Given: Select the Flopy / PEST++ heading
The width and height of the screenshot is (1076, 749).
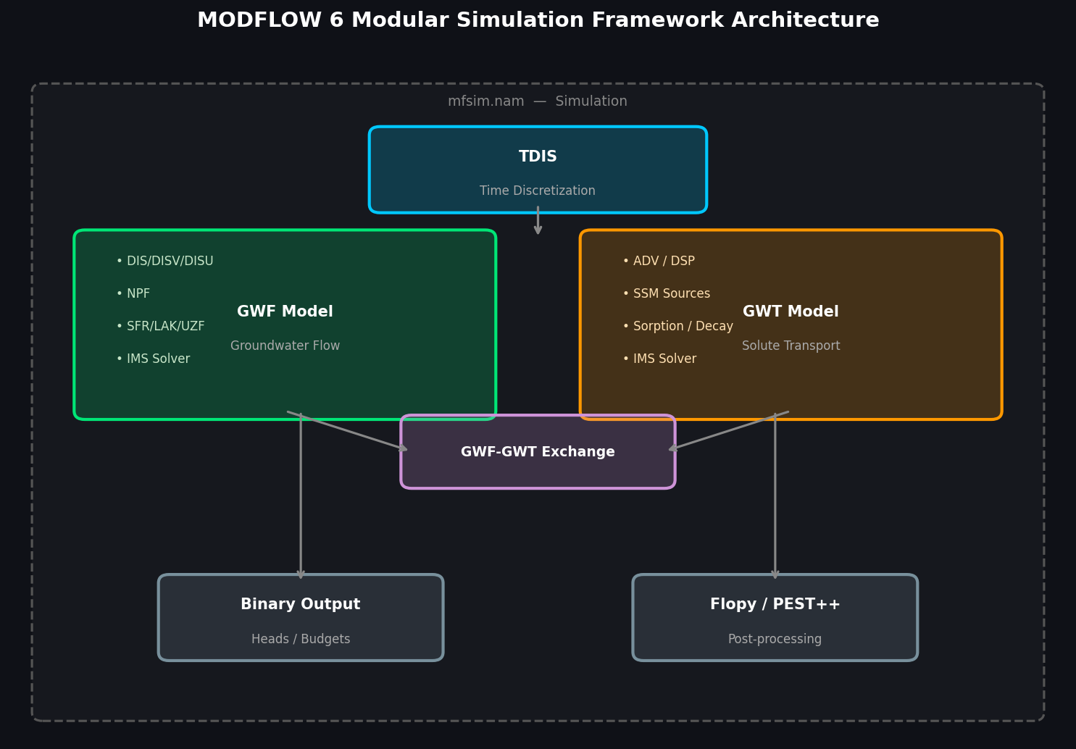Looking at the screenshot, I should pos(775,605).
